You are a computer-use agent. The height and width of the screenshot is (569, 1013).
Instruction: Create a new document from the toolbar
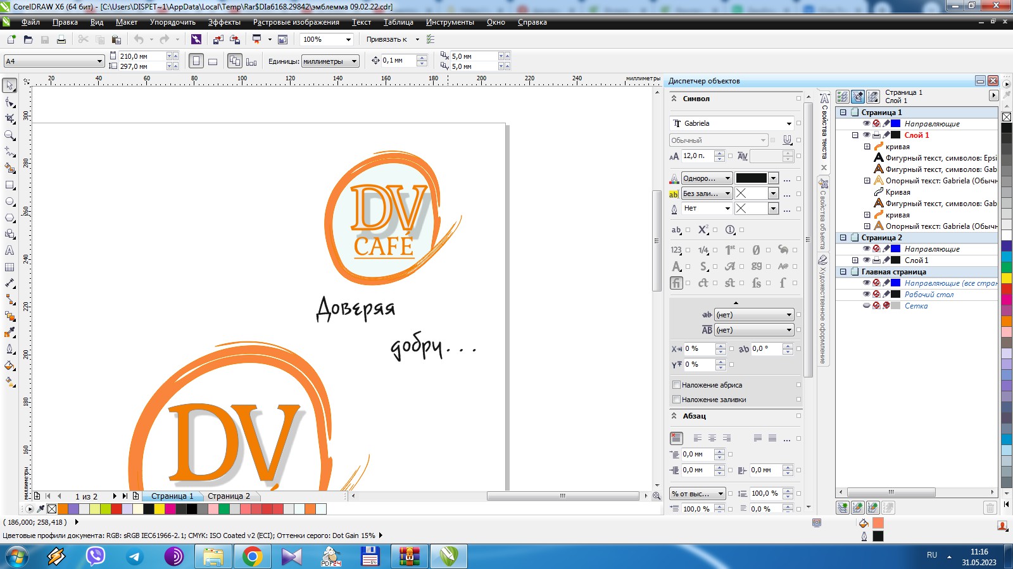[11, 39]
